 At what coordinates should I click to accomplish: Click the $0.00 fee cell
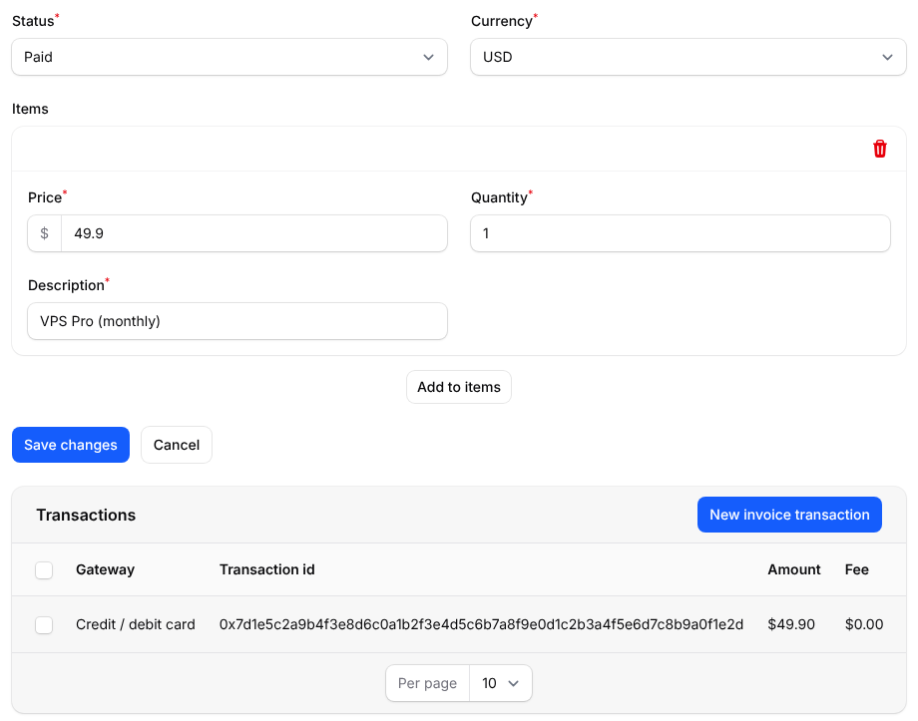[x=864, y=624]
